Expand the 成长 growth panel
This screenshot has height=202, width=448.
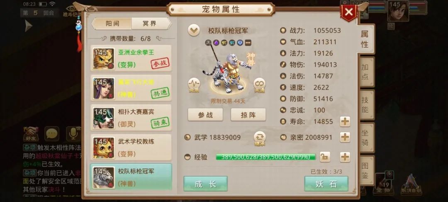click(205, 184)
